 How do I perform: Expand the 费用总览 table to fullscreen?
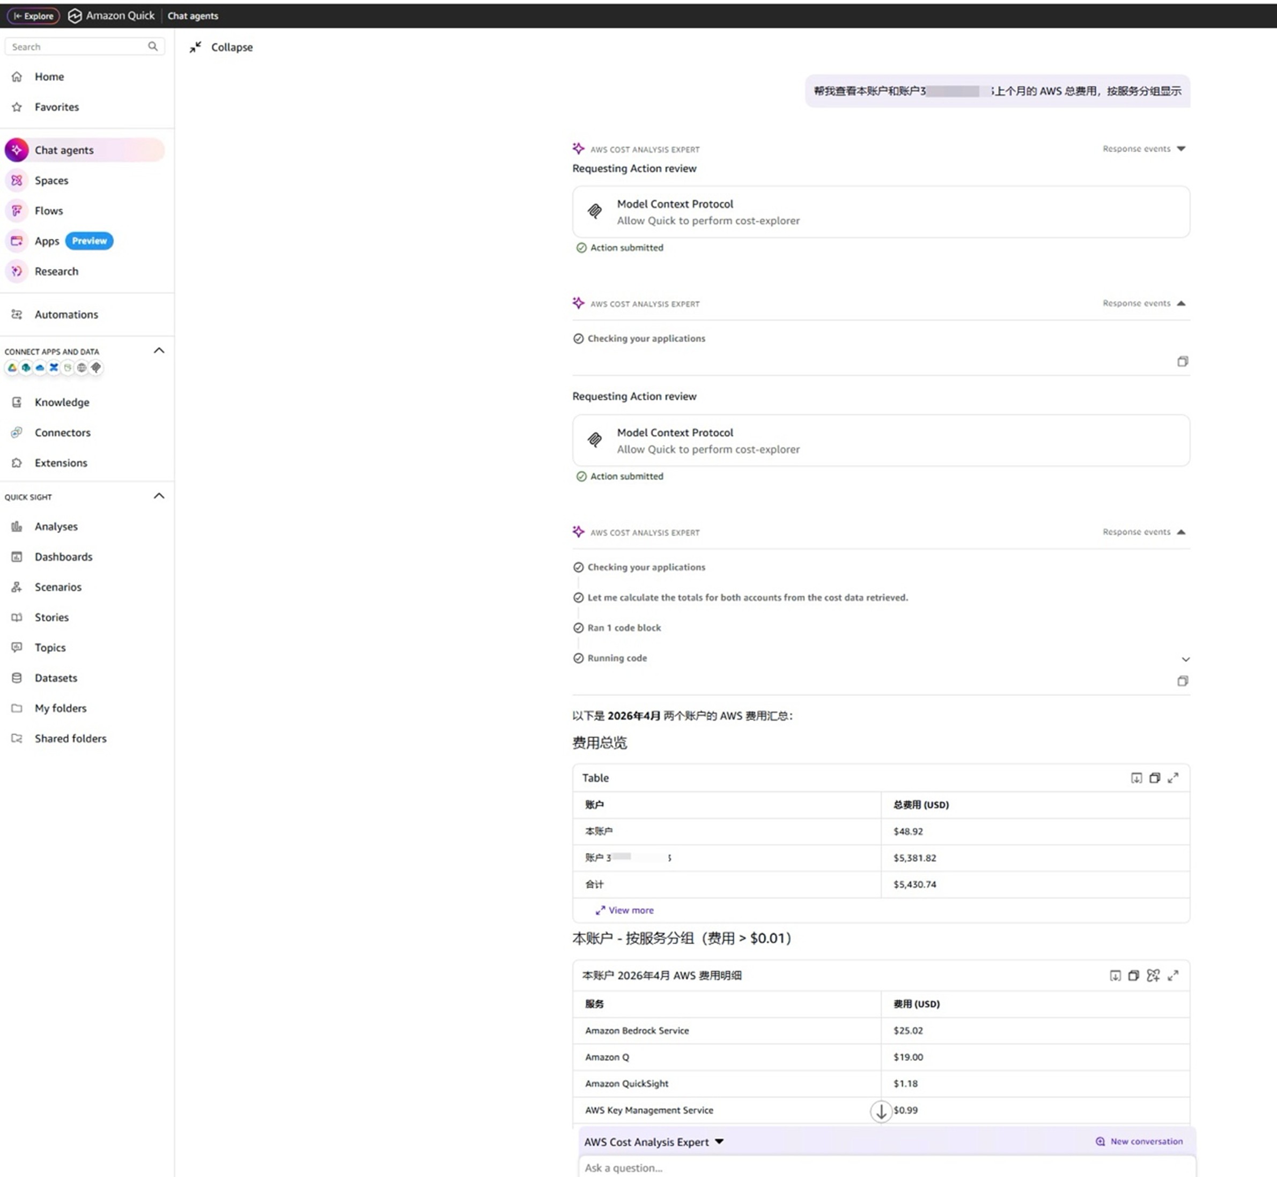(x=1173, y=778)
